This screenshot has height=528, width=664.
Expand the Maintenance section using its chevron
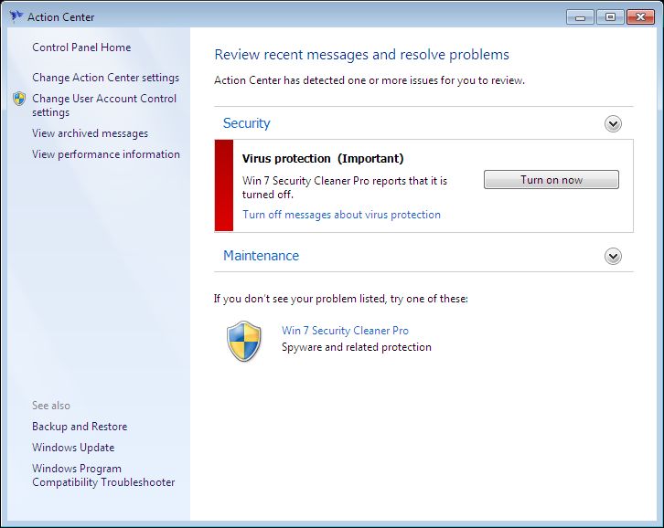pyautogui.click(x=613, y=257)
